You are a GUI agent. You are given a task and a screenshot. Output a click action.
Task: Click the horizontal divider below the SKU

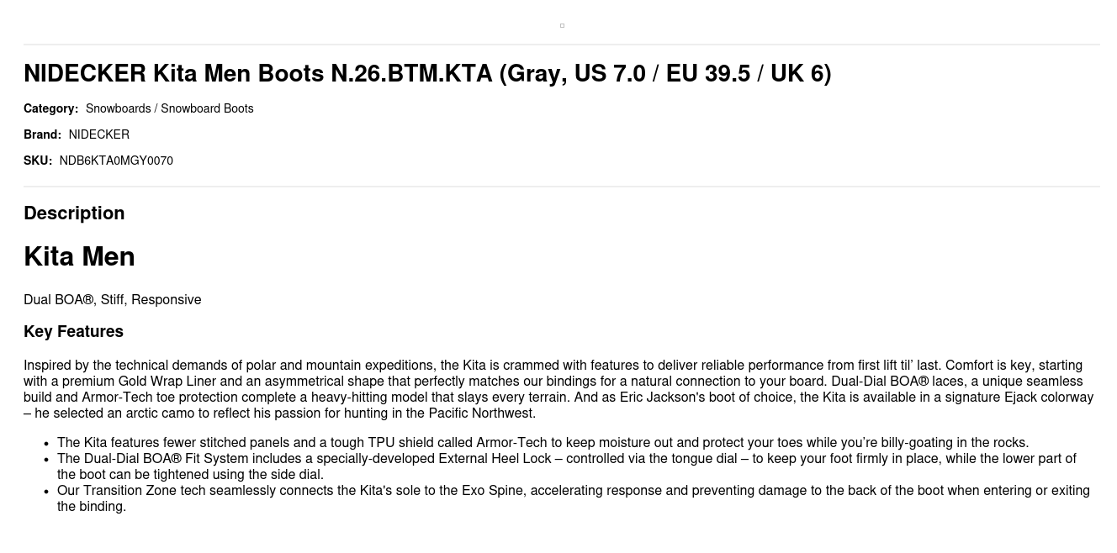(x=562, y=187)
